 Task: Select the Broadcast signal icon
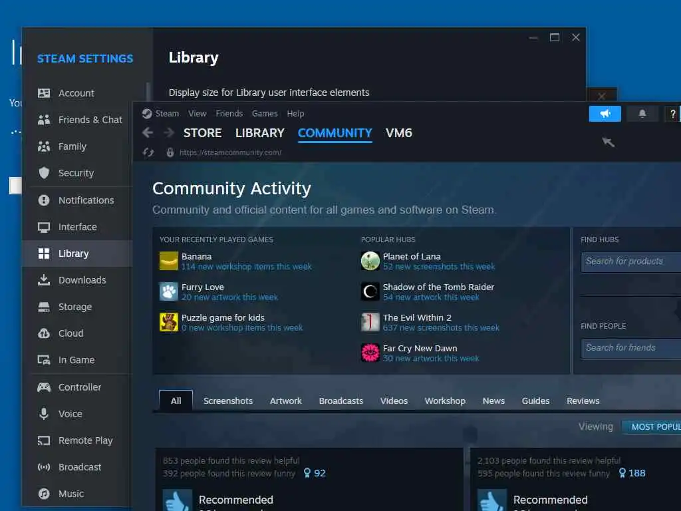(x=44, y=467)
